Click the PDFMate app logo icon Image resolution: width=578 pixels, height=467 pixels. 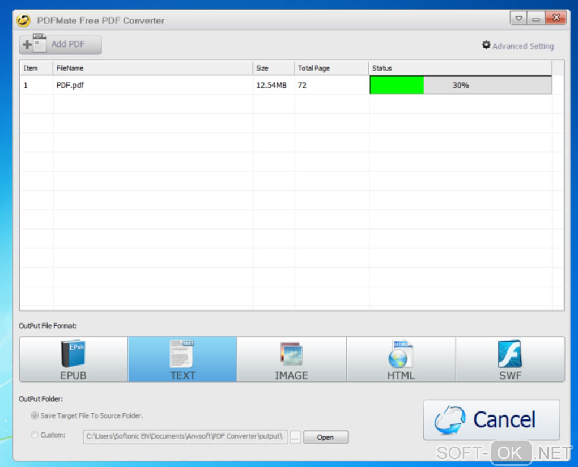23,20
